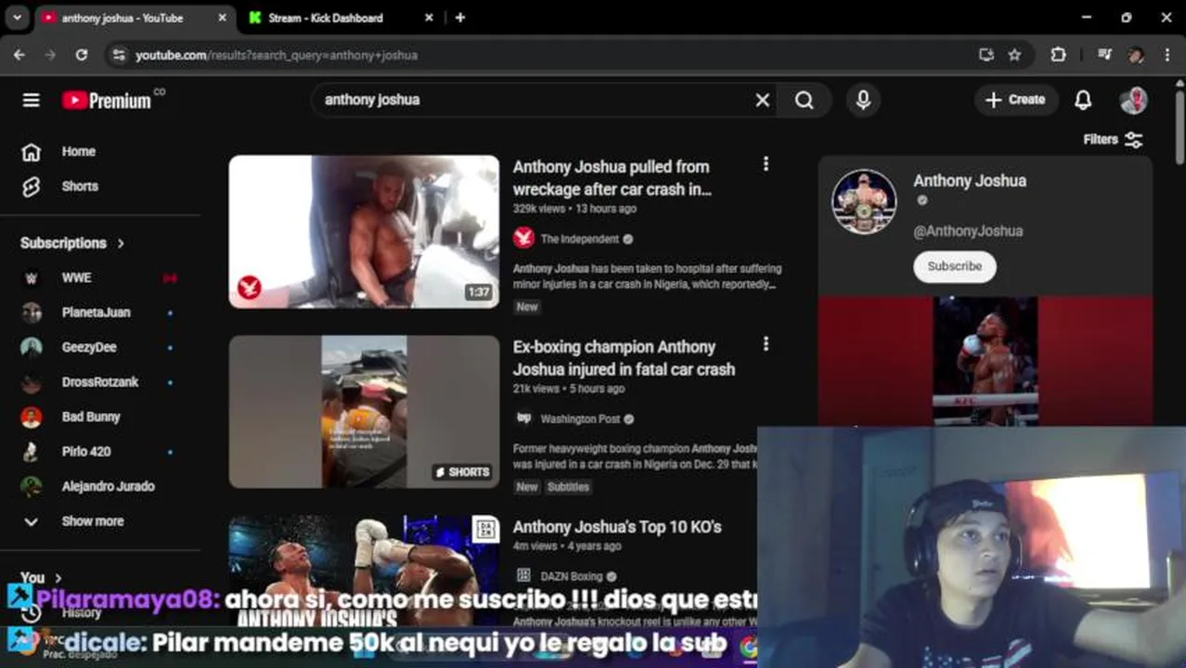Screen dimensions: 1186x668
Task: Open the Washington Post channel link
Action: click(x=581, y=418)
